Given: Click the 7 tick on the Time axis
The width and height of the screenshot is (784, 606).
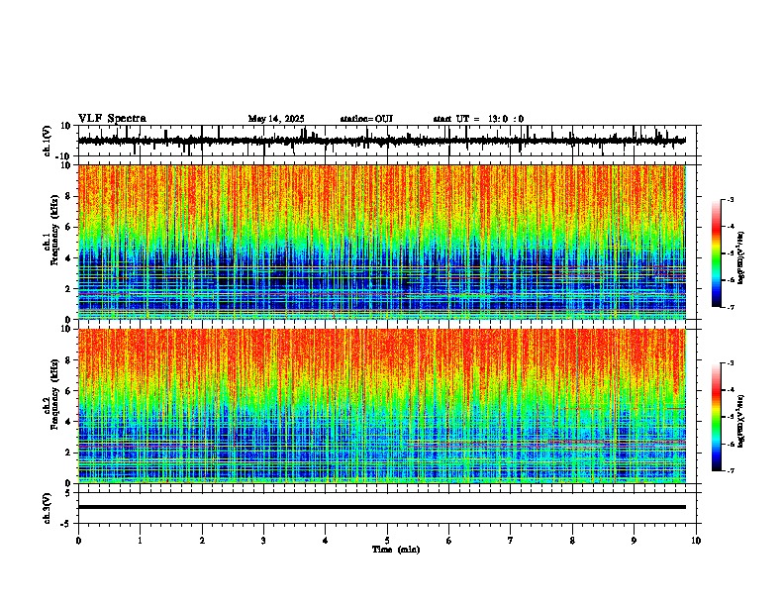Looking at the screenshot, I should tap(511, 541).
